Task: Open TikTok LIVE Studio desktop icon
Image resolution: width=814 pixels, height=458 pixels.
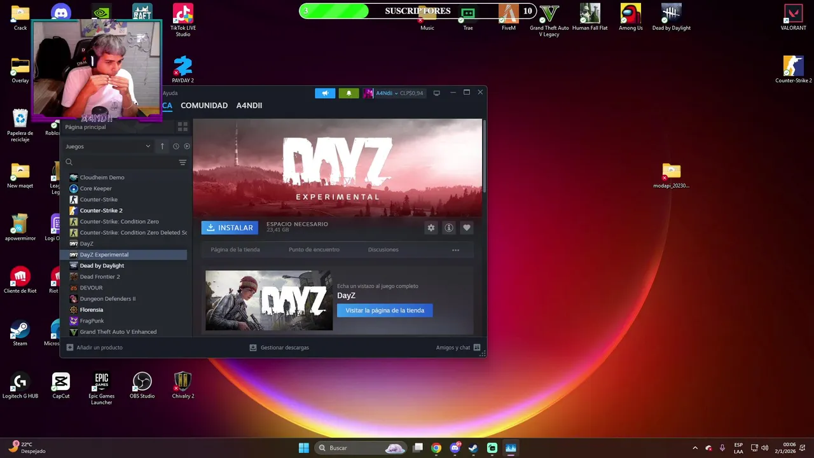Action: [x=183, y=19]
